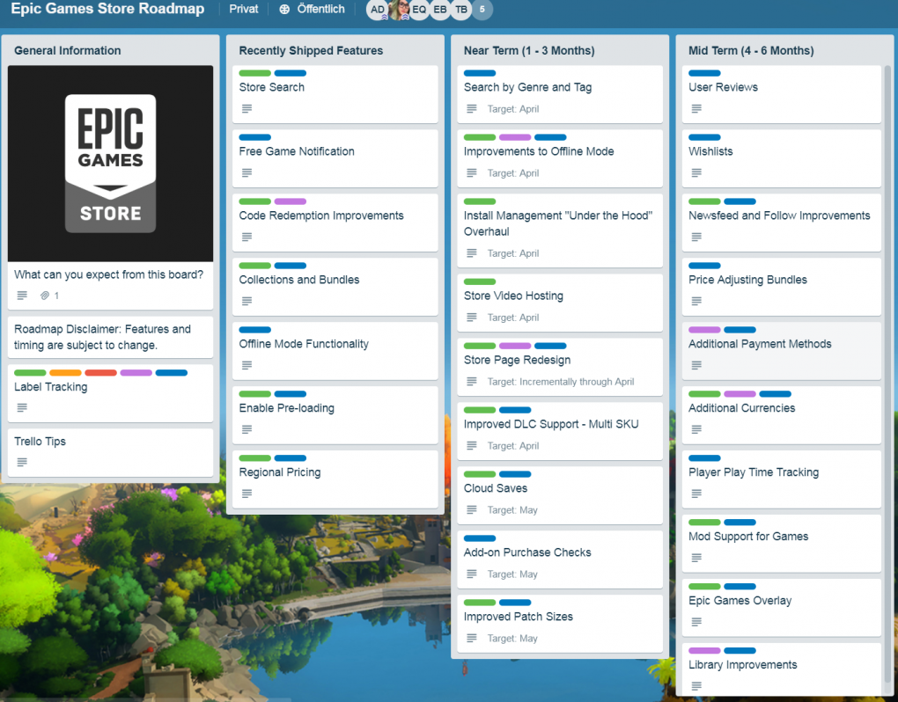
Task: Click description icon on Epic Games Overlay card
Action: pyautogui.click(x=696, y=621)
